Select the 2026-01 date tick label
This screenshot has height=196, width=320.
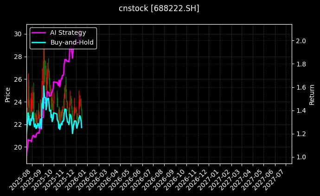pyautogui.click(x=88, y=178)
